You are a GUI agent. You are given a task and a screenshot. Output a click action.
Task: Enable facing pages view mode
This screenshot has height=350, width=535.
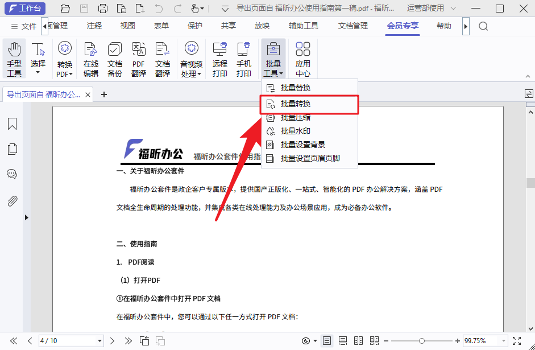(x=358, y=340)
